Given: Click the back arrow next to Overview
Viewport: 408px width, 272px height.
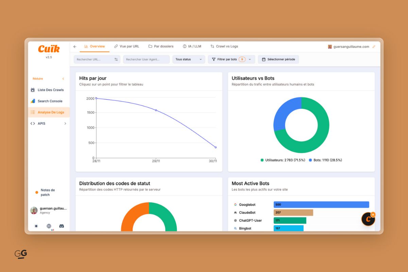Looking at the screenshot, I should click(75, 46).
